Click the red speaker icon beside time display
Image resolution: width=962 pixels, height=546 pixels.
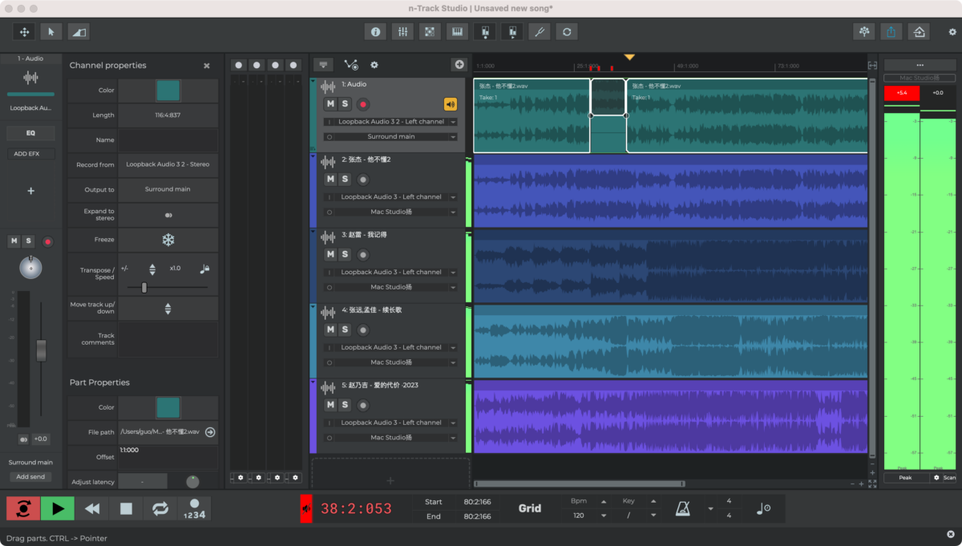click(x=306, y=508)
